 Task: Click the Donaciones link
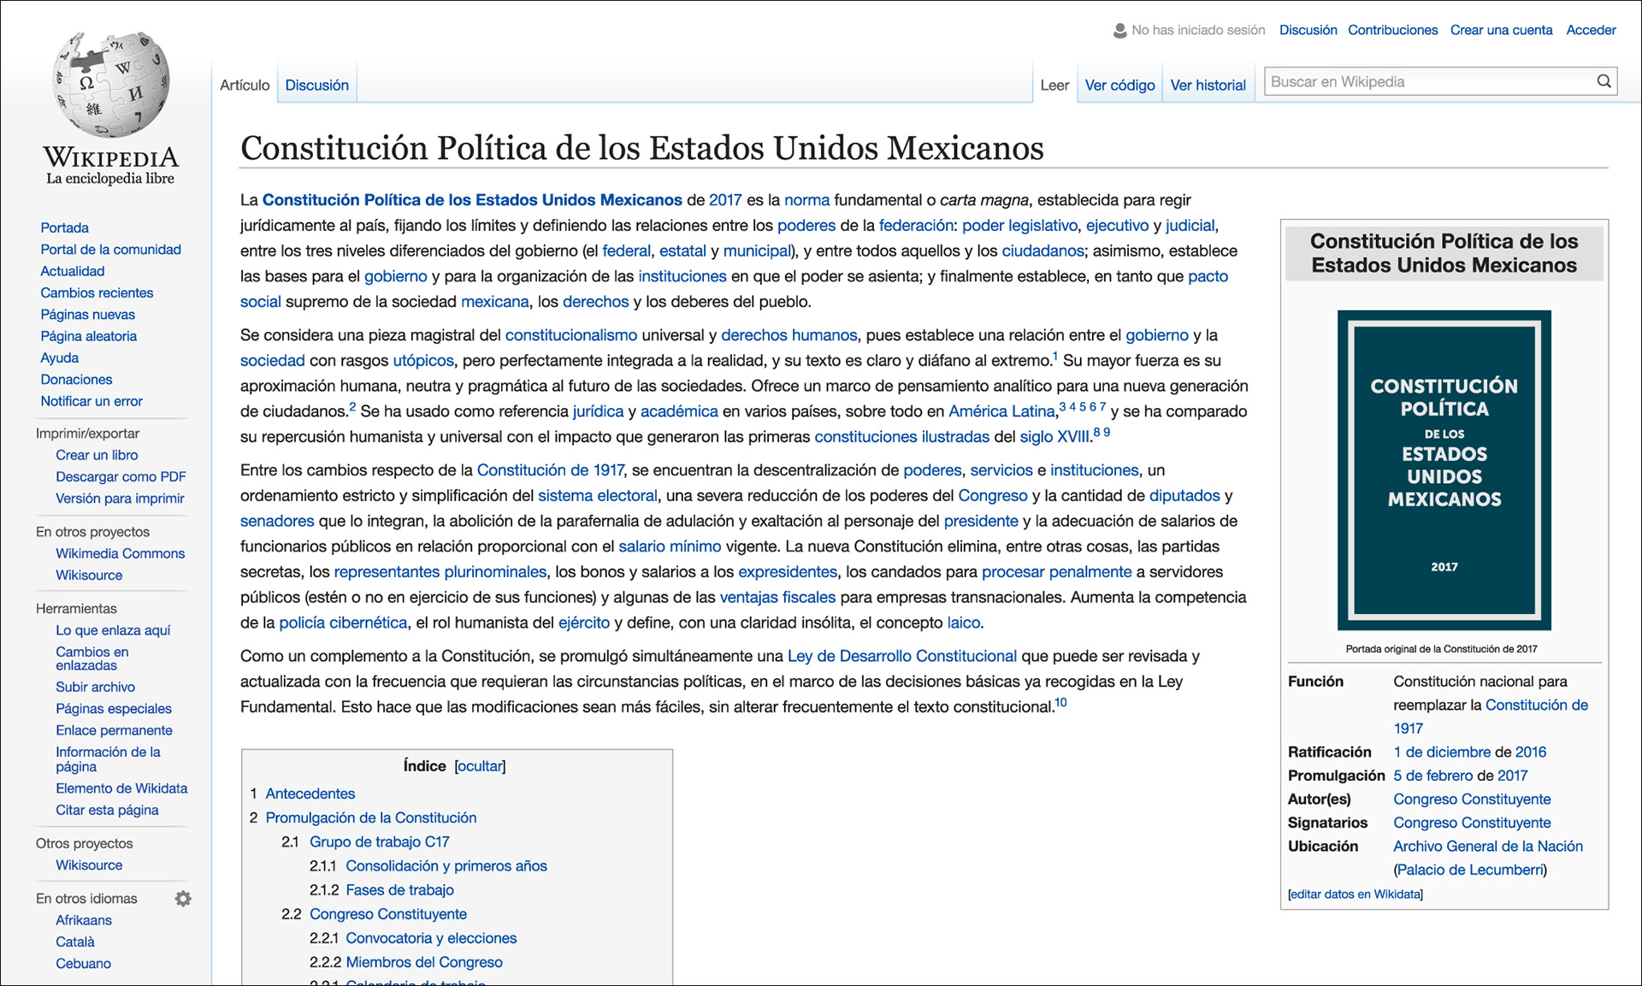(x=76, y=379)
